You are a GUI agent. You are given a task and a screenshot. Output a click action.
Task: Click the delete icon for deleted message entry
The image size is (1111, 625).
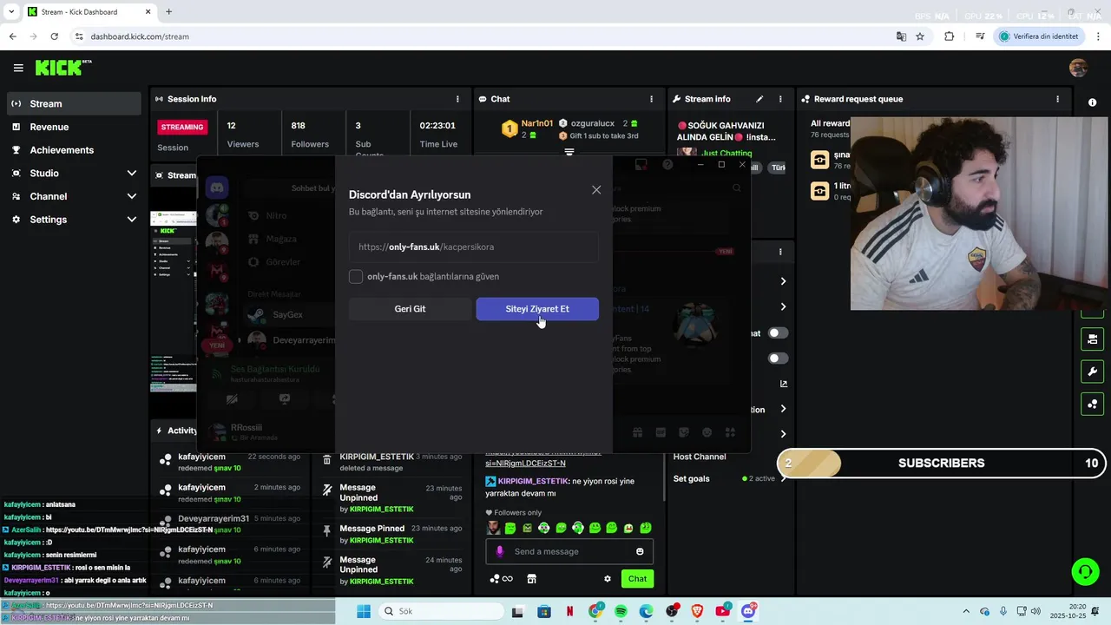click(x=327, y=460)
